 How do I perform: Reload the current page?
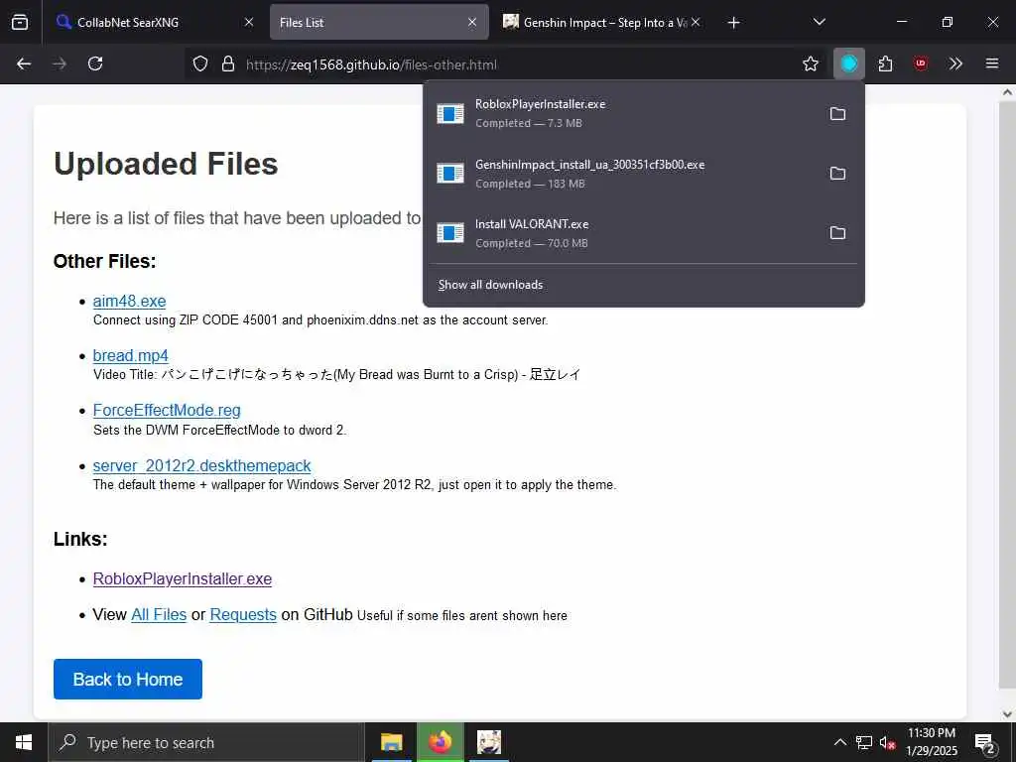coord(95,63)
